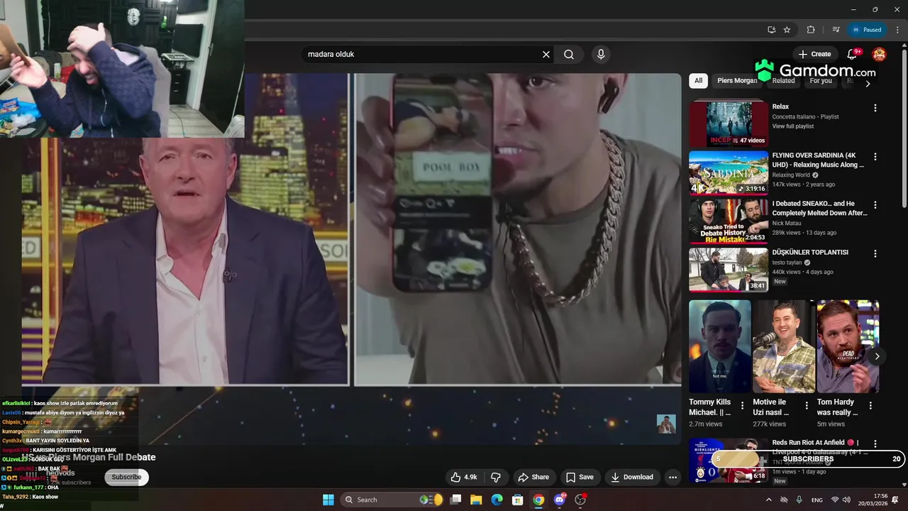The image size is (908, 511).
Task: Click the Create button
Action: pyautogui.click(x=814, y=54)
